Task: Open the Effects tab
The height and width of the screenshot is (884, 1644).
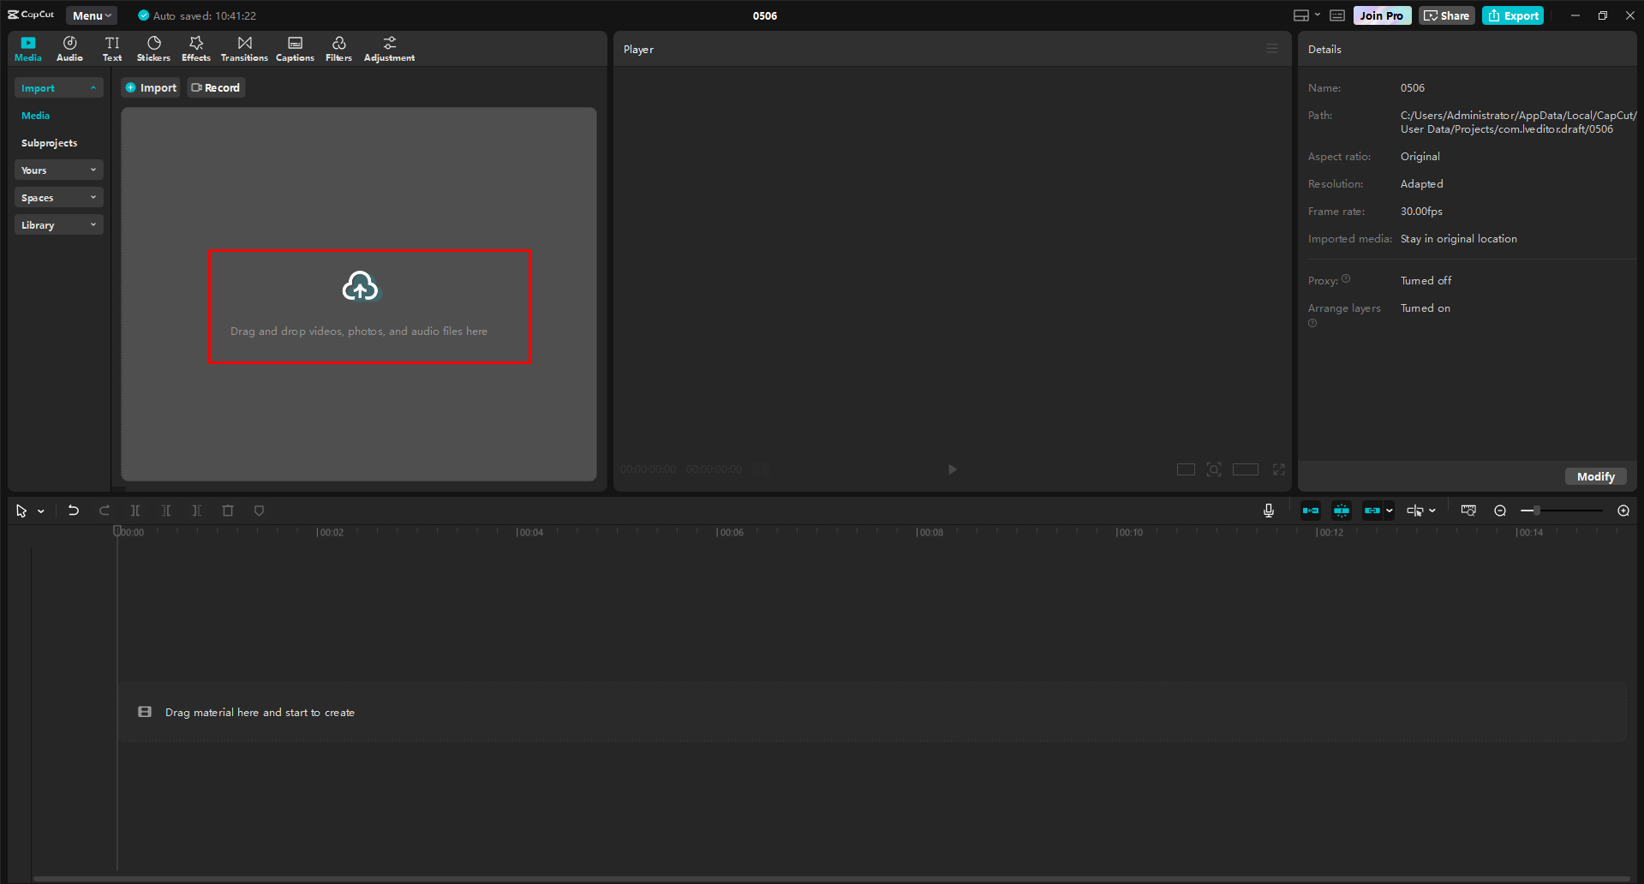Action: click(196, 49)
